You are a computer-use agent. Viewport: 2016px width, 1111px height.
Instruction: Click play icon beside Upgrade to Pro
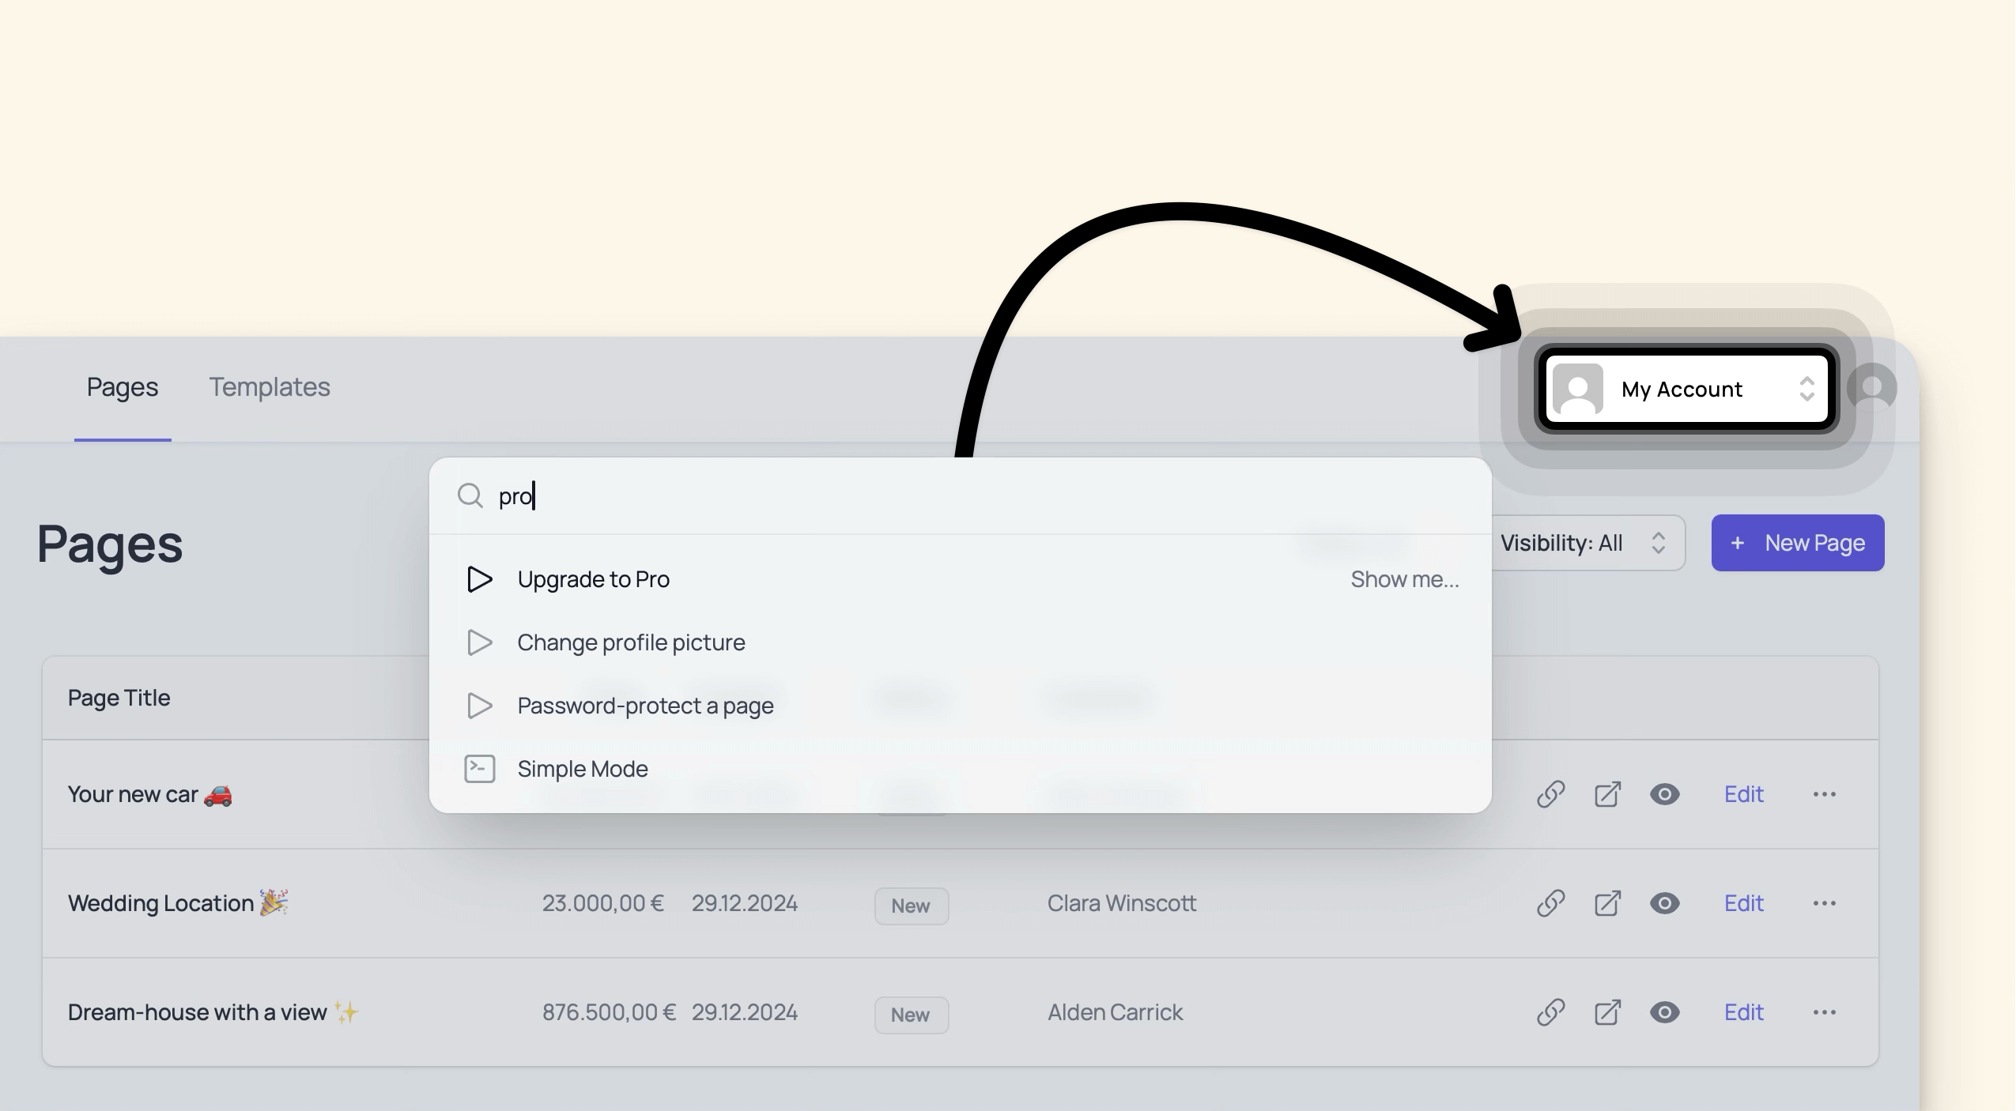pos(479,579)
